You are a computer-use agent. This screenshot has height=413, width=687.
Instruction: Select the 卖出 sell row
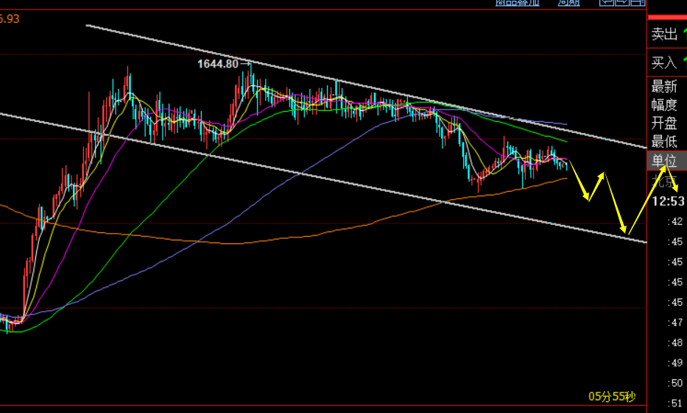click(x=667, y=34)
